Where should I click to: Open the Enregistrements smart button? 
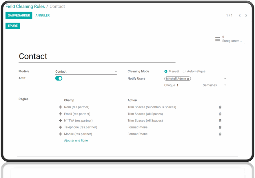click(229, 39)
